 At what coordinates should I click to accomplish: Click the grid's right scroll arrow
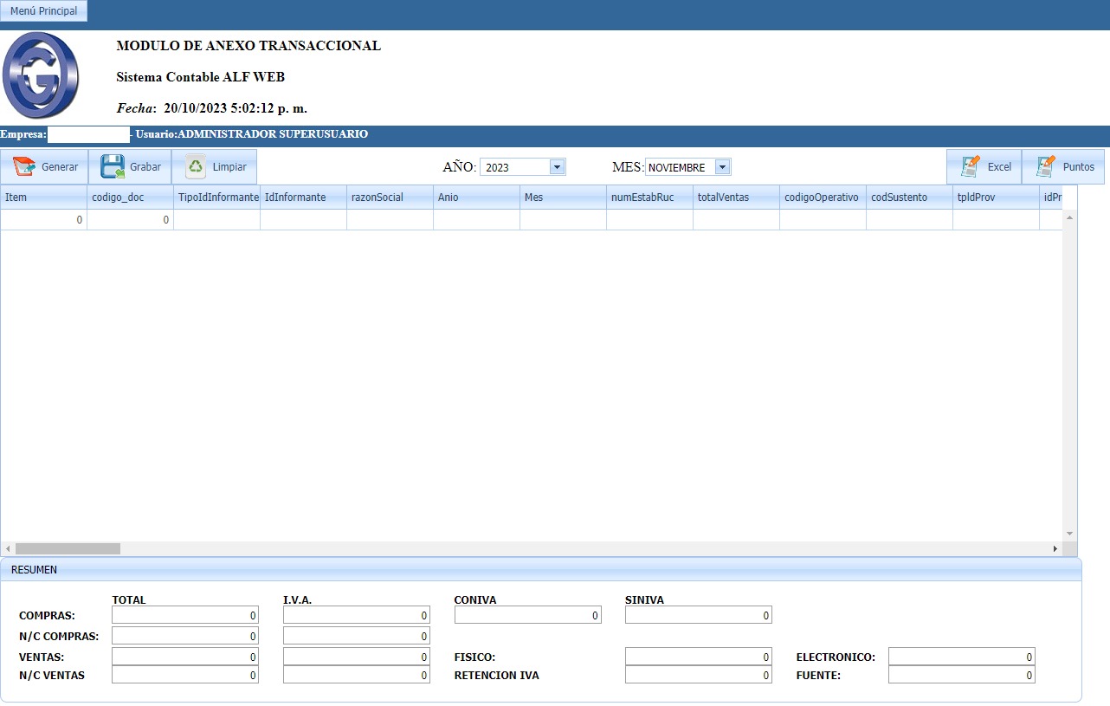click(x=1055, y=549)
